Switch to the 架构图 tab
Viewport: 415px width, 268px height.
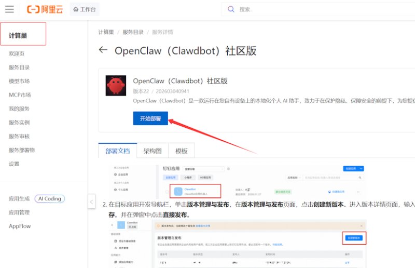tap(153, 151)
